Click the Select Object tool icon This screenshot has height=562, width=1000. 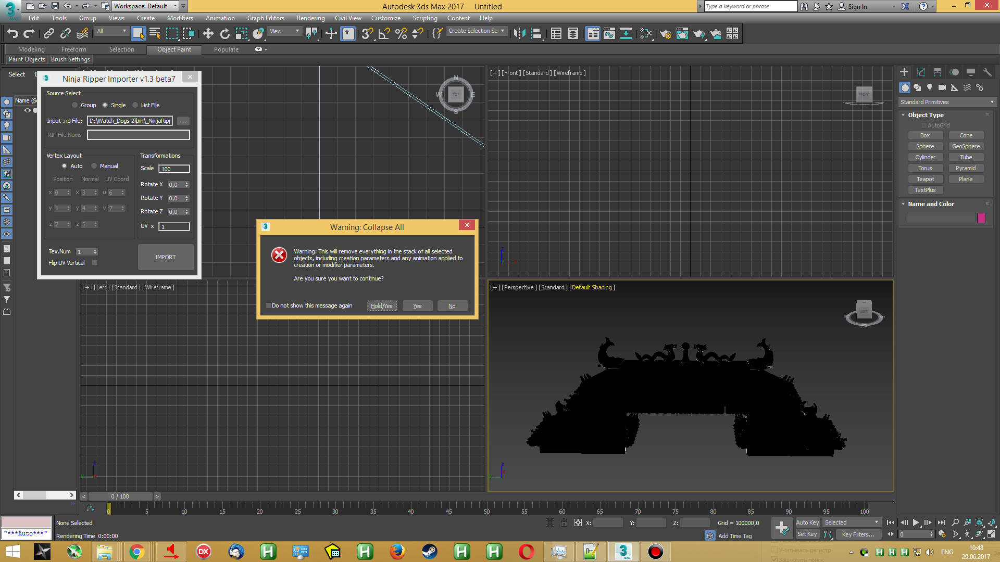(138, 34)
